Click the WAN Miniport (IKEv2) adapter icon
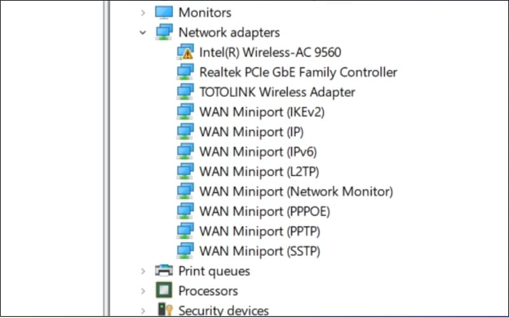This screenshot has height=318, width=509. pyautogui.click(x=185, y=112)
